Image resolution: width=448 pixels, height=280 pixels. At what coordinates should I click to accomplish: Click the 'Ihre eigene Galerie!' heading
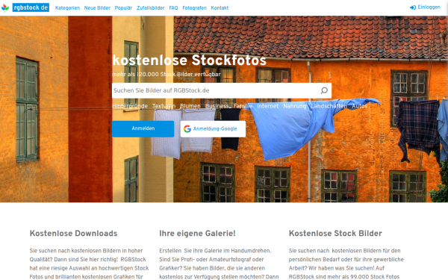coord(197,234)
